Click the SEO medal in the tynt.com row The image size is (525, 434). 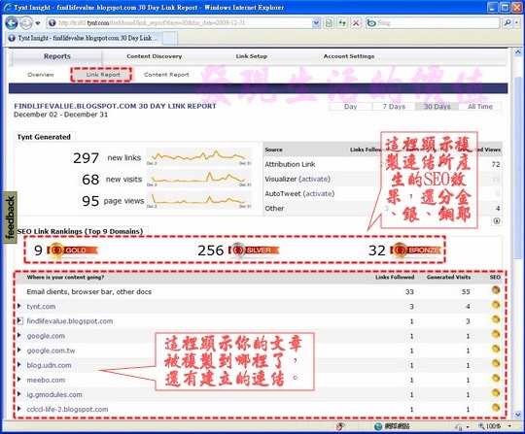point(496,305)
